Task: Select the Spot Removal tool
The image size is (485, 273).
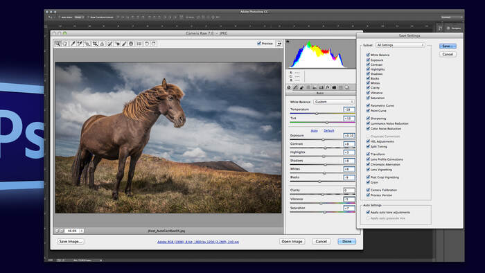Action: point(109,44)
